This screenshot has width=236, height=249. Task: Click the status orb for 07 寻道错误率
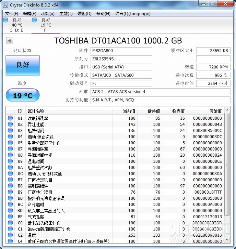[10, 149]
